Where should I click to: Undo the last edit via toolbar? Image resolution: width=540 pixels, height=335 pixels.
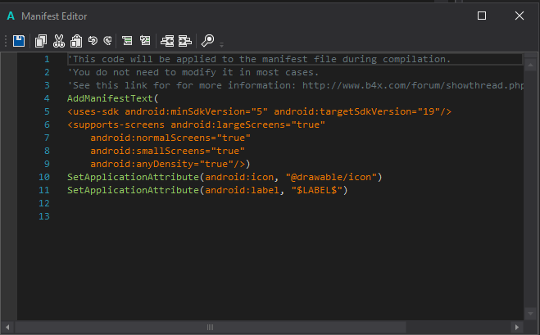click(x=92, y=40)
